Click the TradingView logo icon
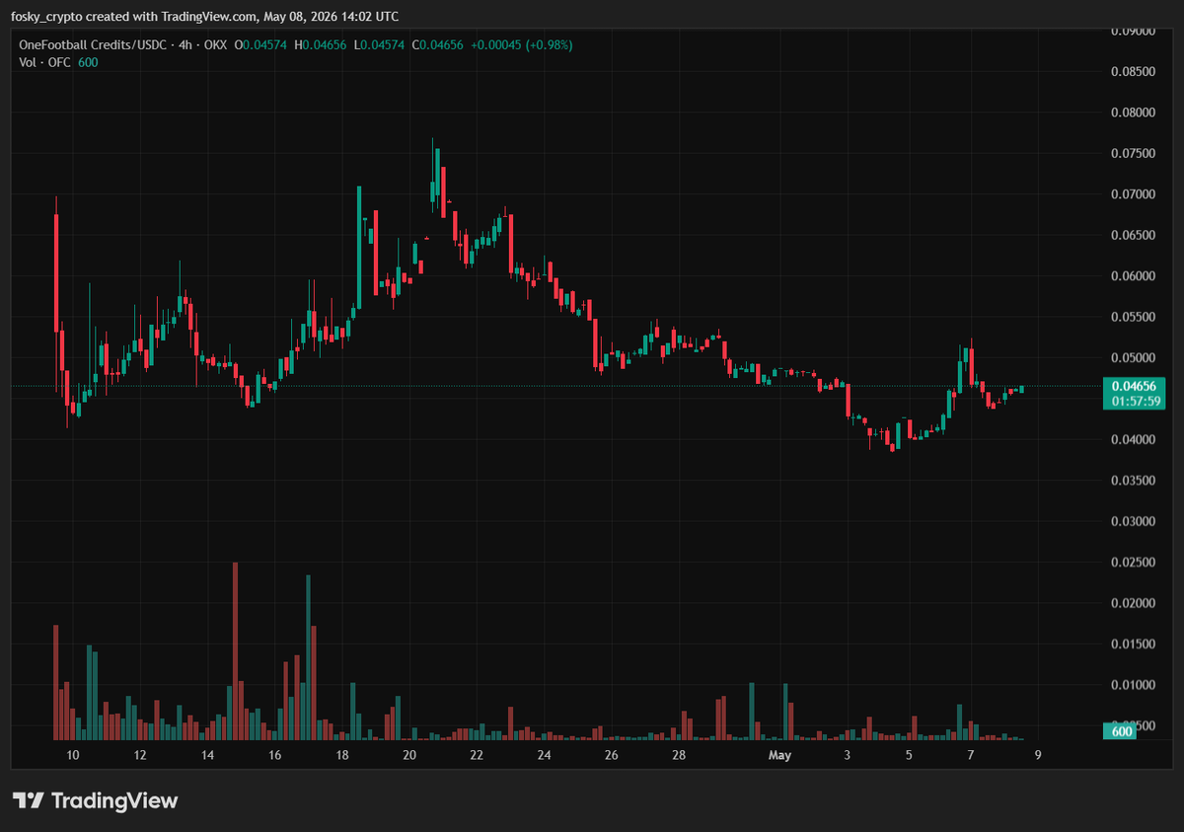The image size is (1184, 832). [28, 800]
